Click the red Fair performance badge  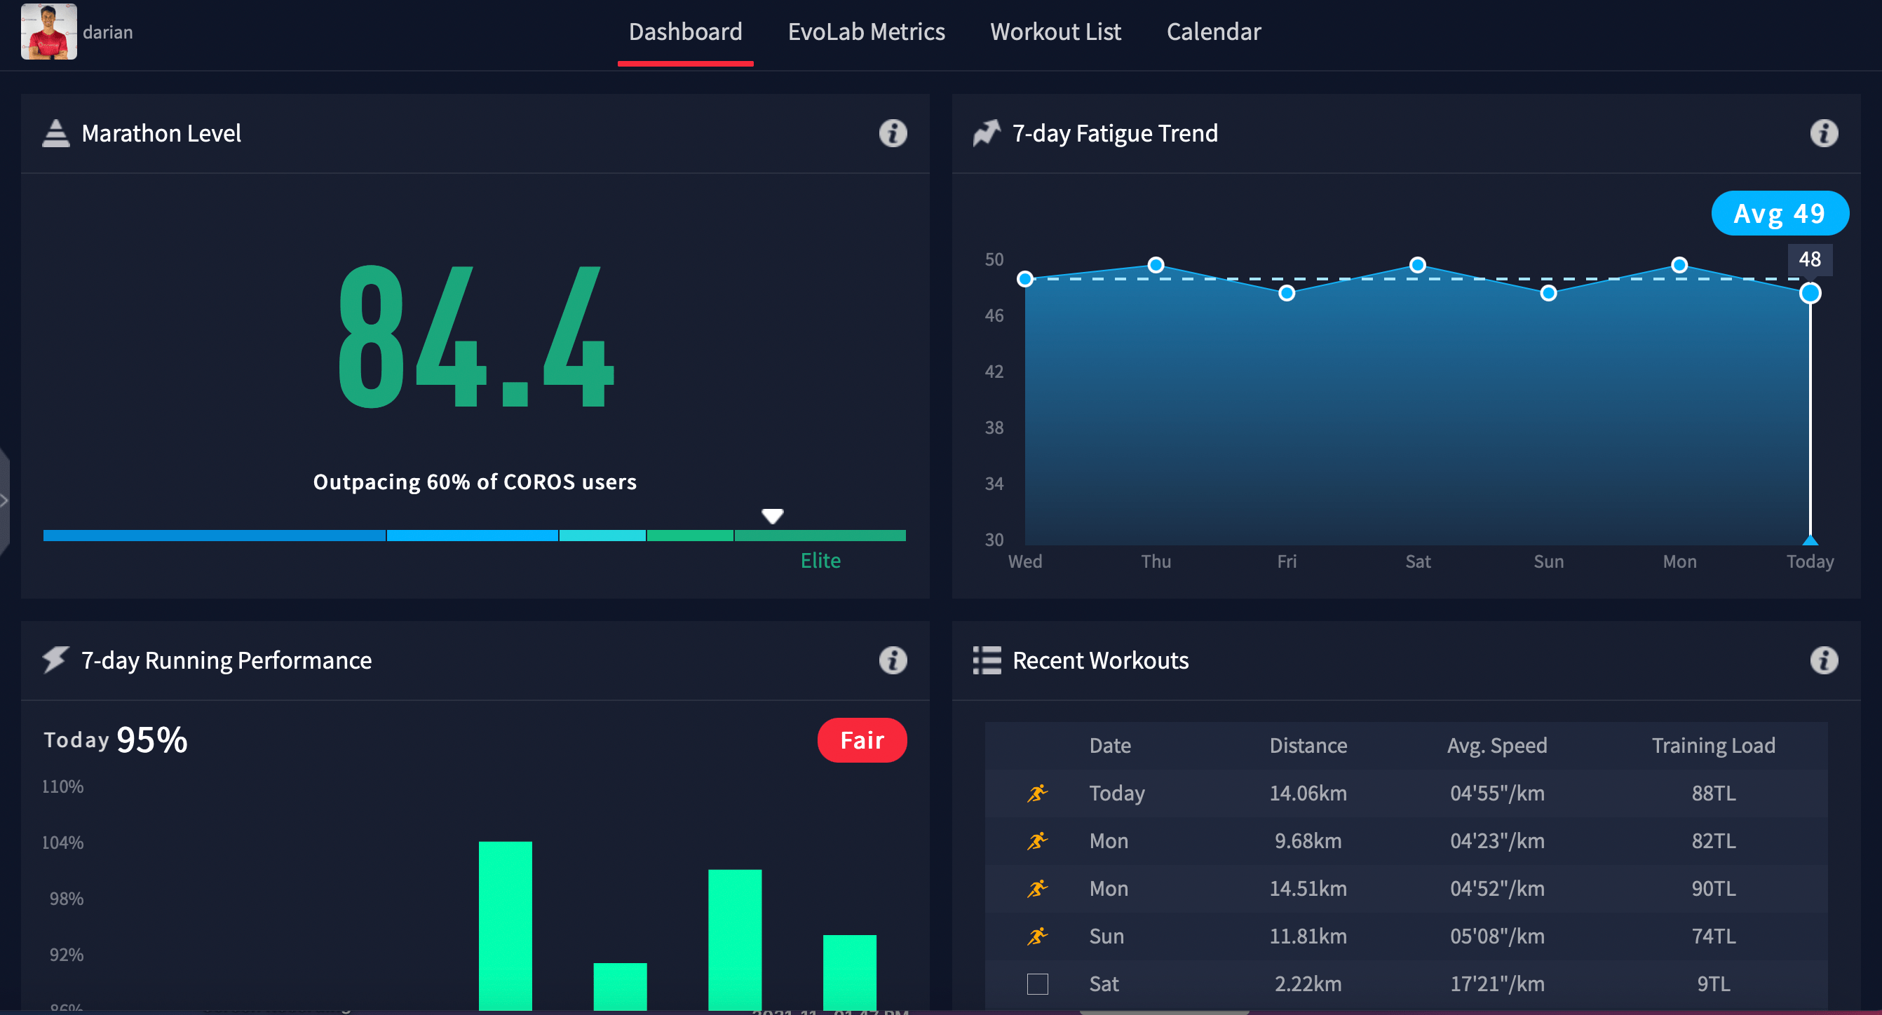pyautogui.click(x=861, y=740)
